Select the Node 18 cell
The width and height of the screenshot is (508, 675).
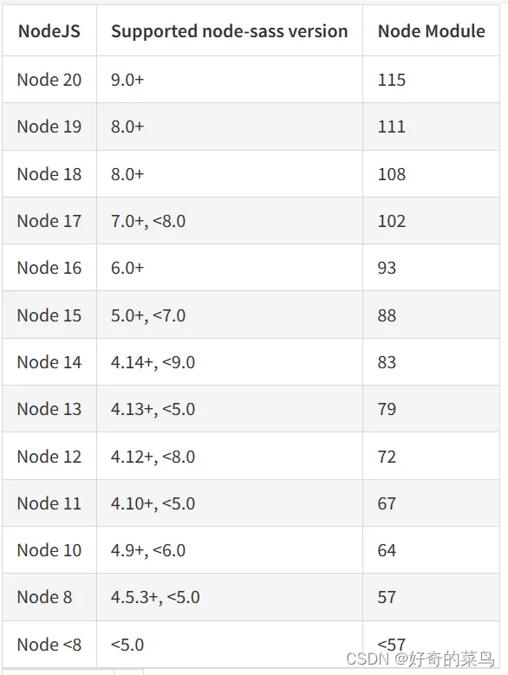[x=49, y=174]
